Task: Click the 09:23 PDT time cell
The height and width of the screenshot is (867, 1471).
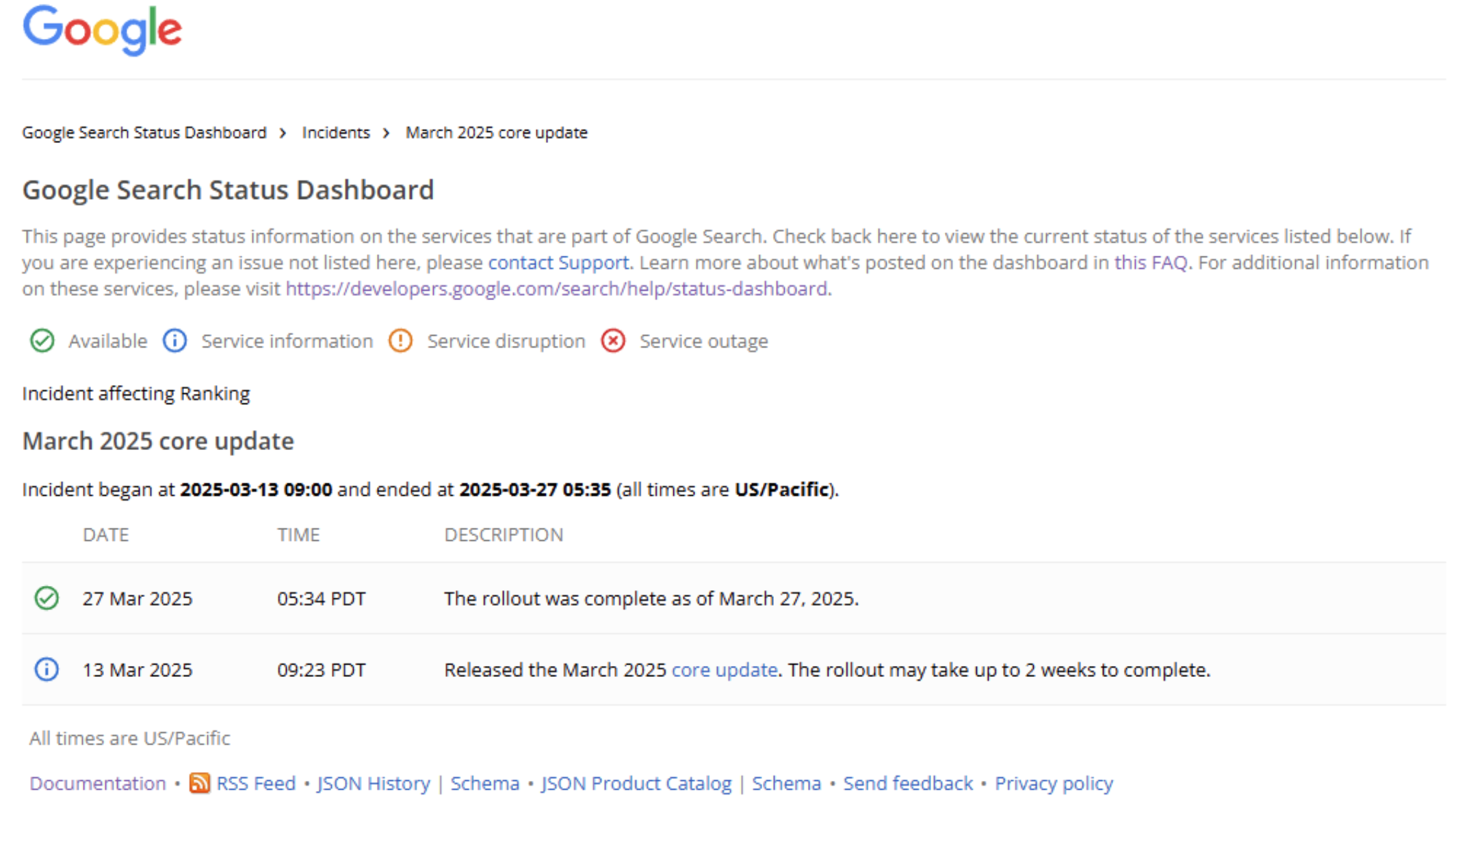Action: [322, 670]
